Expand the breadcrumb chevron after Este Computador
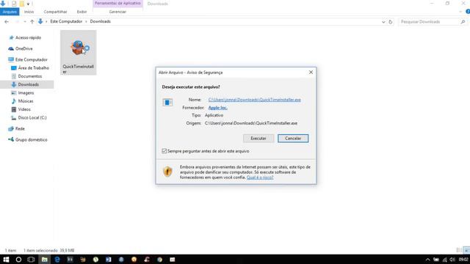470x264 pixels. 86,21
